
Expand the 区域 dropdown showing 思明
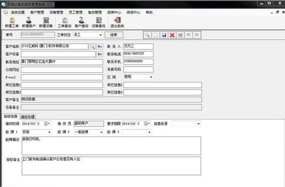click(x=151, y=77)
